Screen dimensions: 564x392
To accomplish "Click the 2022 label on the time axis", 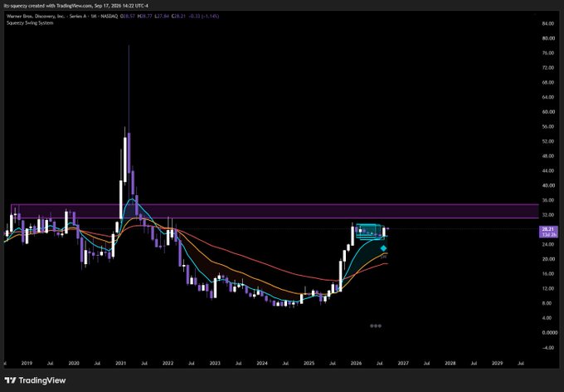I will (x=168, y=364).
